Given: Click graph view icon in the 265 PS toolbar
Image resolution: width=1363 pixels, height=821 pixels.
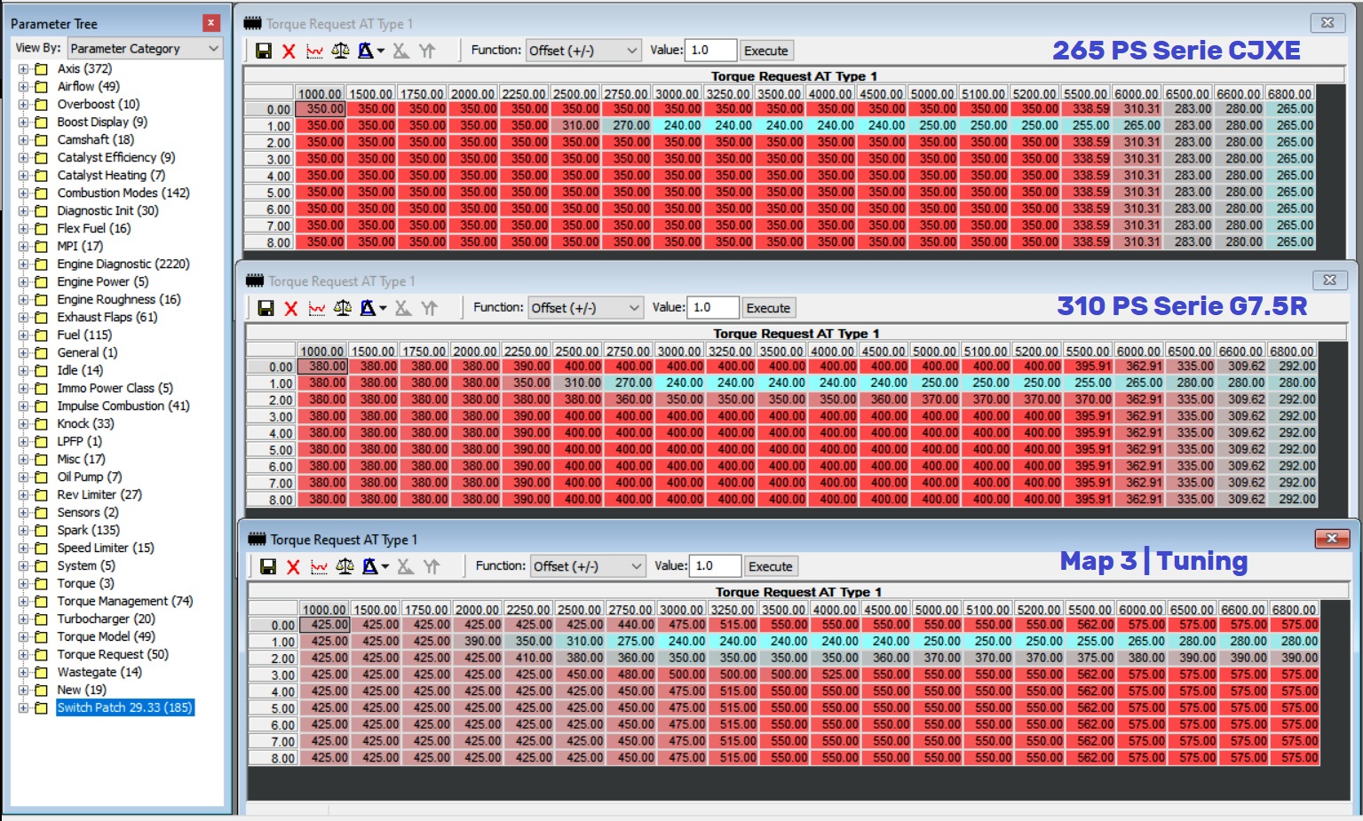Looking at the screenshot, I should 314,51.
